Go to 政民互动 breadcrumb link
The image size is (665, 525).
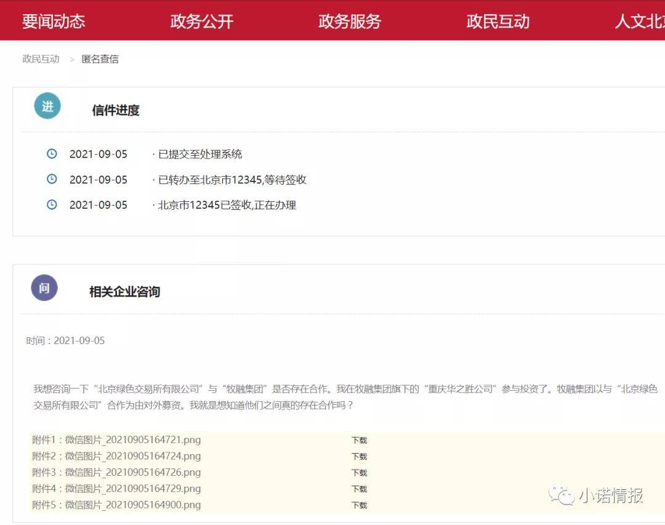point(41,59)
